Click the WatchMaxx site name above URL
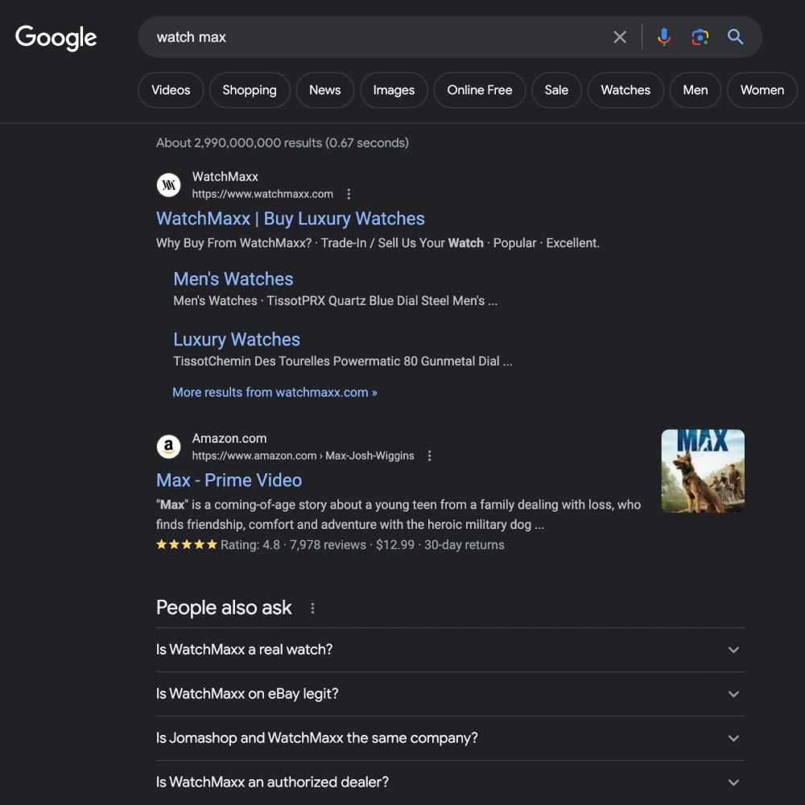The height and width of the screenshot is (805, 805). click(x=225, y=176)
